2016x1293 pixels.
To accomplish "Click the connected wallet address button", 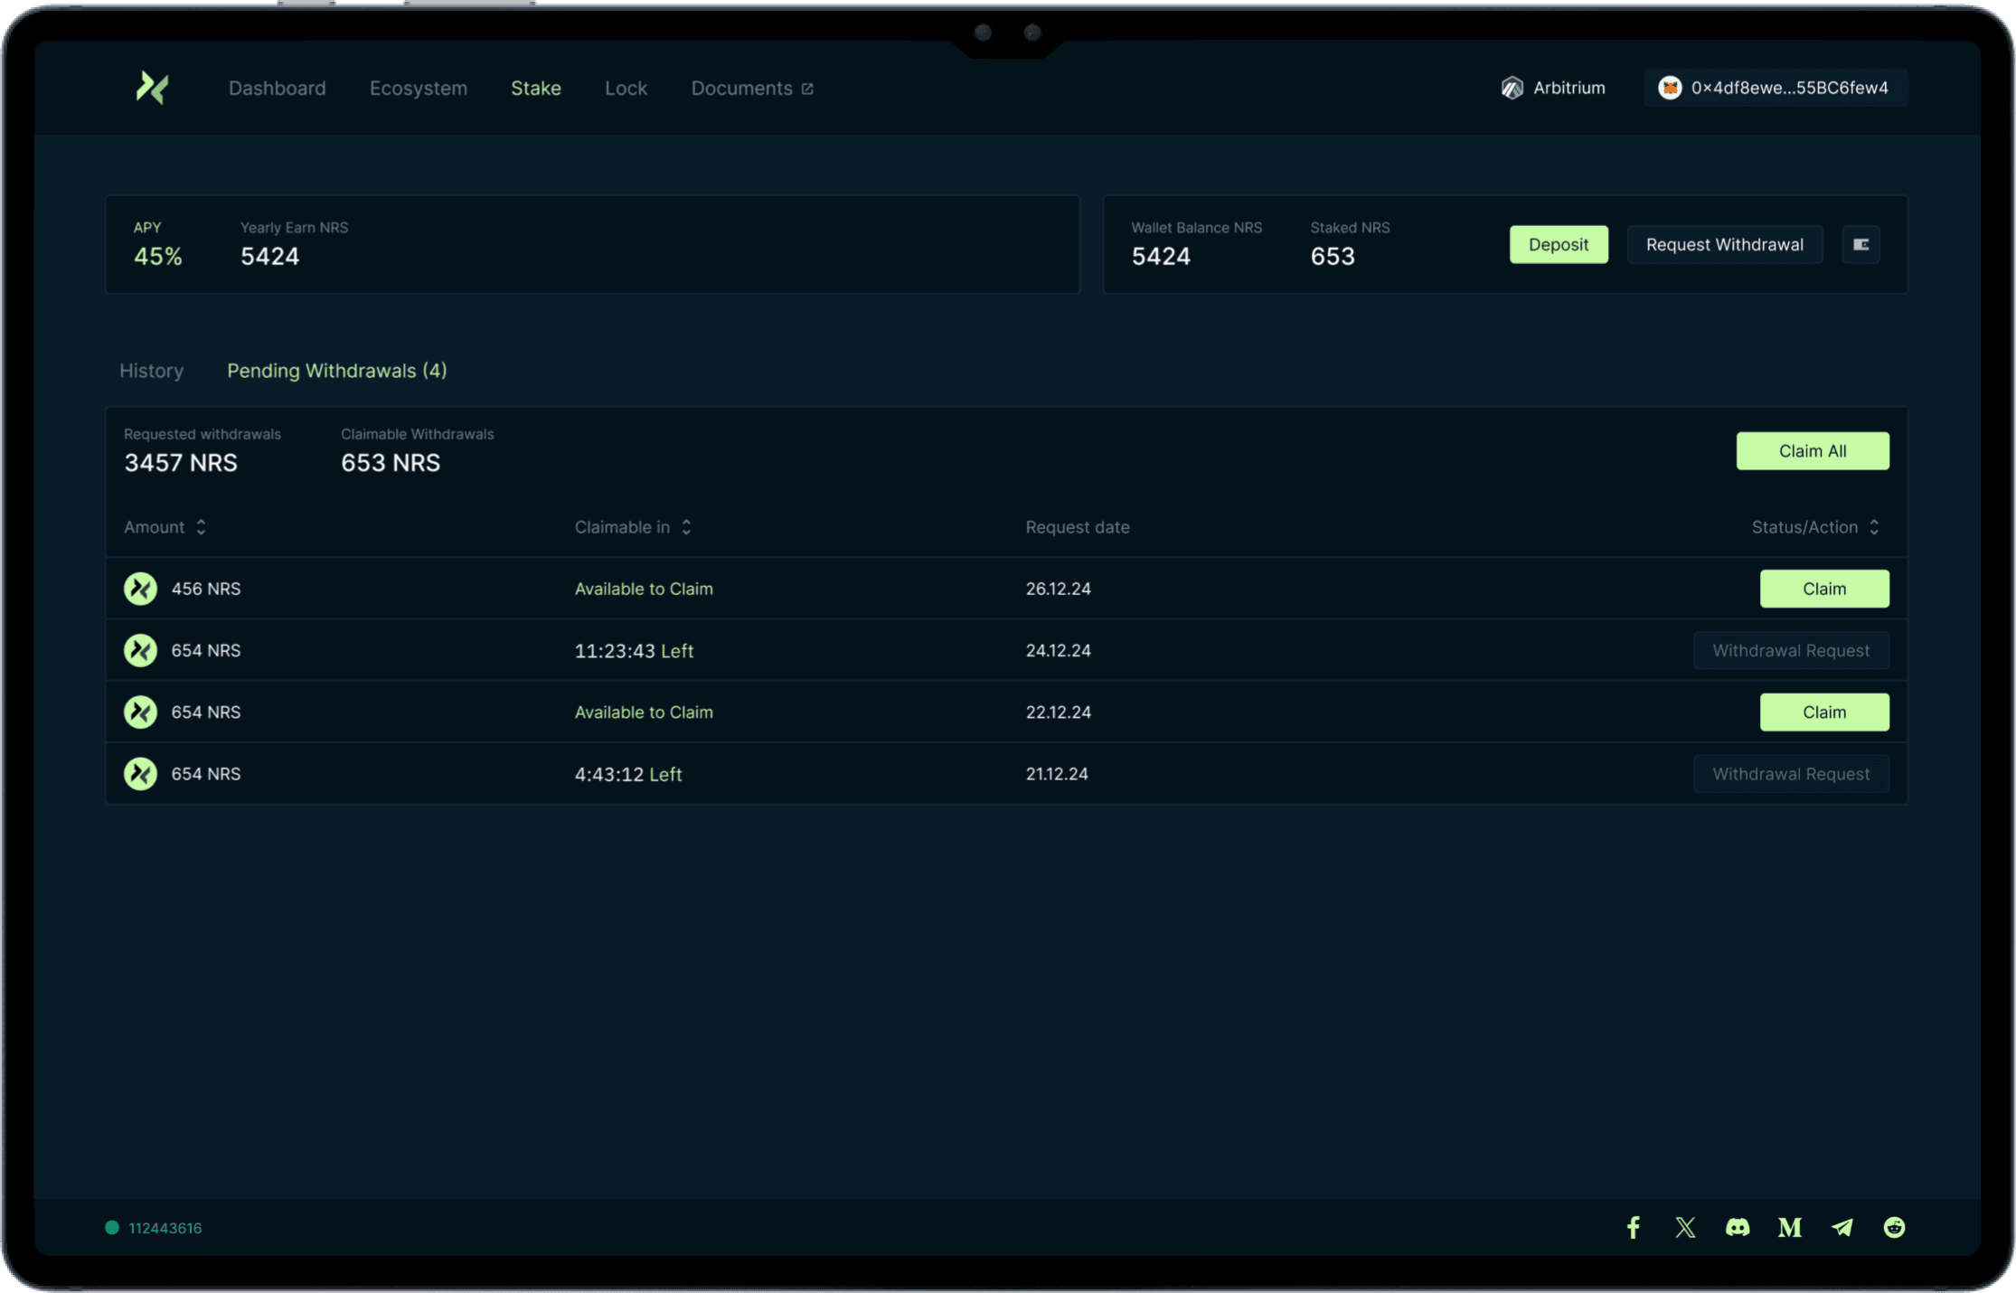I will coord(1775,88).
